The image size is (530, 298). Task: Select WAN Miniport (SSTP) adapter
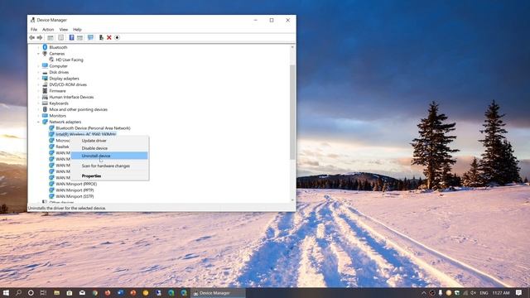tap(75, 196)
